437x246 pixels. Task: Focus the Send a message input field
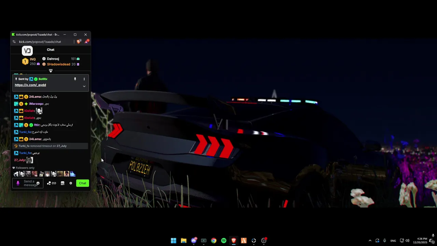click(x=28, y=183)
